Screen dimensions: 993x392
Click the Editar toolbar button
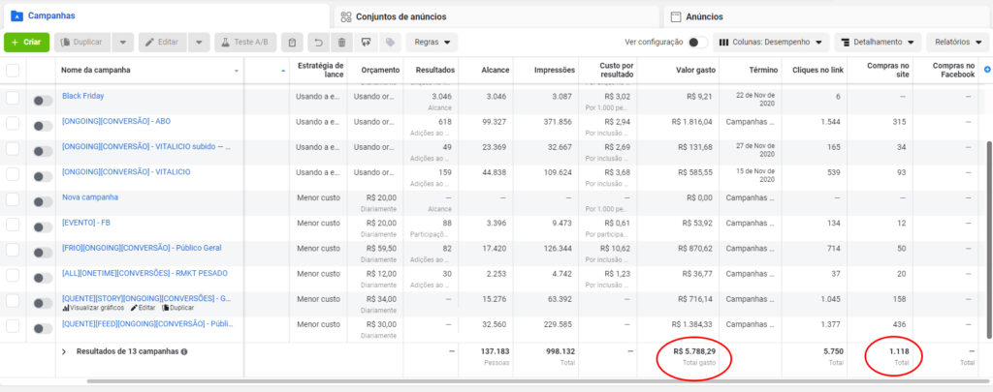(x=162, y=43)
